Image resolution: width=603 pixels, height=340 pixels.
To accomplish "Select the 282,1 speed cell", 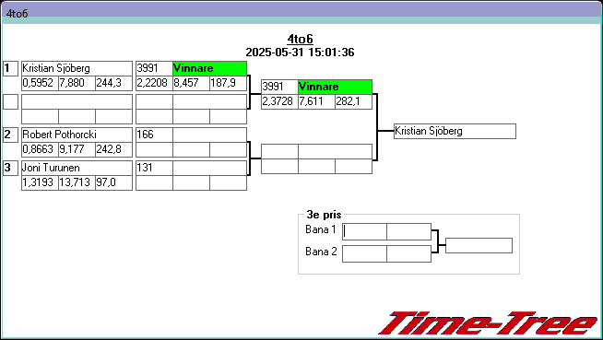I will coord(353,101).
